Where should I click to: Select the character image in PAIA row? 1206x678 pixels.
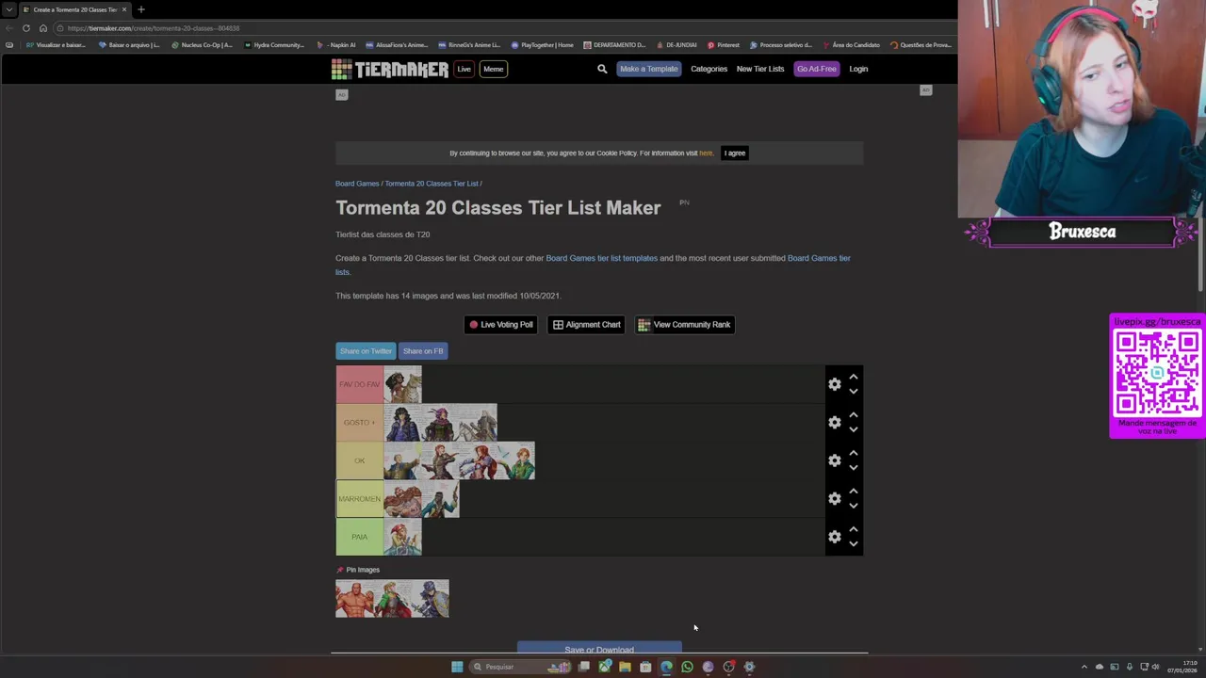point(402,537)
